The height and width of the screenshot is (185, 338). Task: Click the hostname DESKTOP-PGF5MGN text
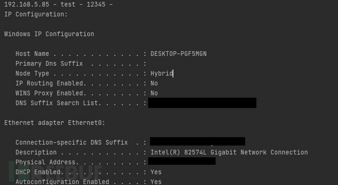point(178,54)
